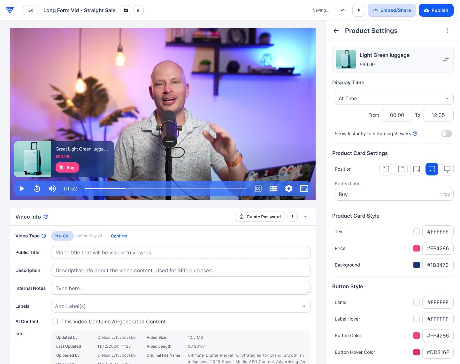Screen dimensions: 460x364
Task: Click the Embed/Share button
Action: 392,10
